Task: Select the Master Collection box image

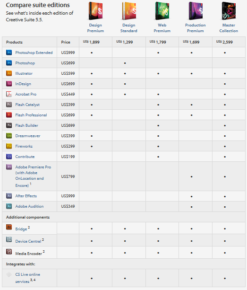Action: (x=229, y=11)
